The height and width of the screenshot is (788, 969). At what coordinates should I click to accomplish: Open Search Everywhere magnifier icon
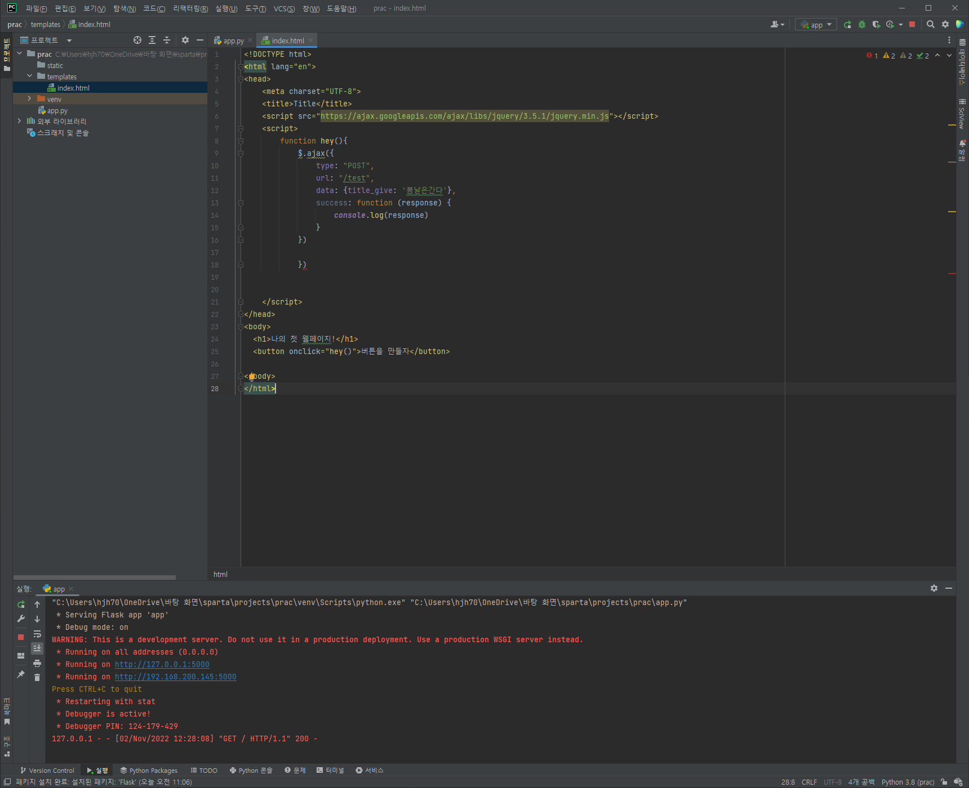click(931, 25)
